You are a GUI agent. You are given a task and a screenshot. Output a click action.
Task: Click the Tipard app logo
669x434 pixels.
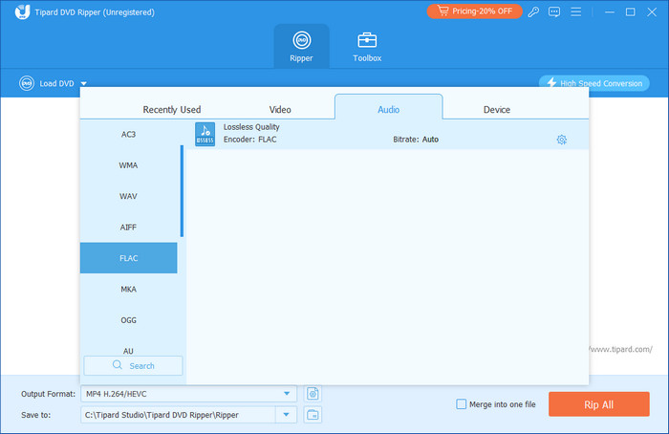22,11
